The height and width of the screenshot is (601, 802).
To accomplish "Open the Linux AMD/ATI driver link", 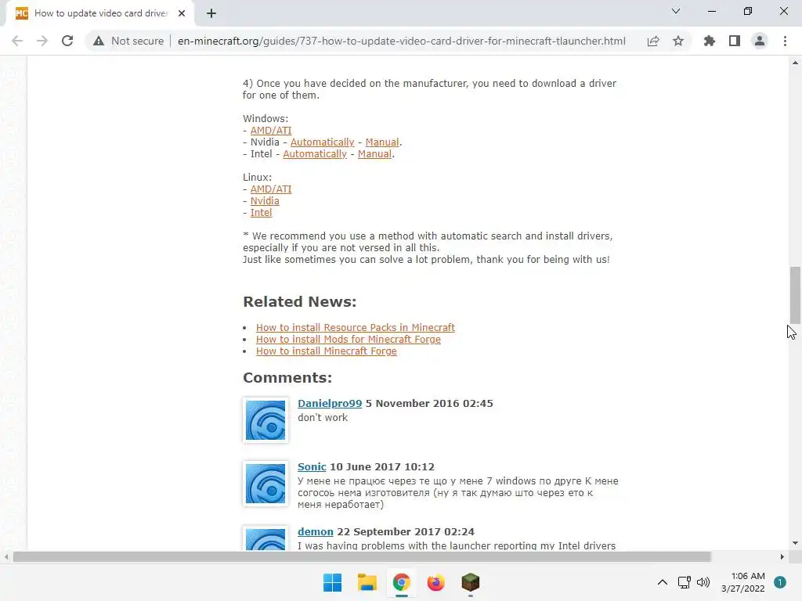I will tap(270, 189).
